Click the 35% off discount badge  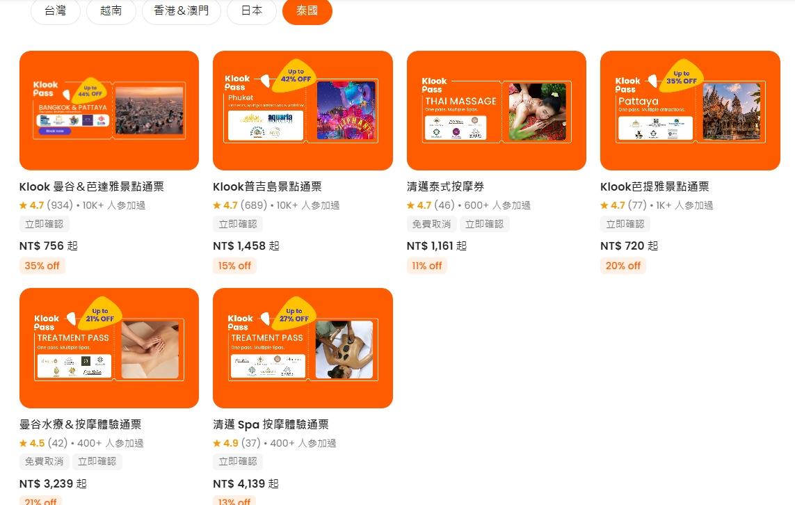tap(42, 266)
